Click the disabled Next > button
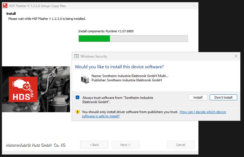The image size is (244, 157). click(126, 145)
